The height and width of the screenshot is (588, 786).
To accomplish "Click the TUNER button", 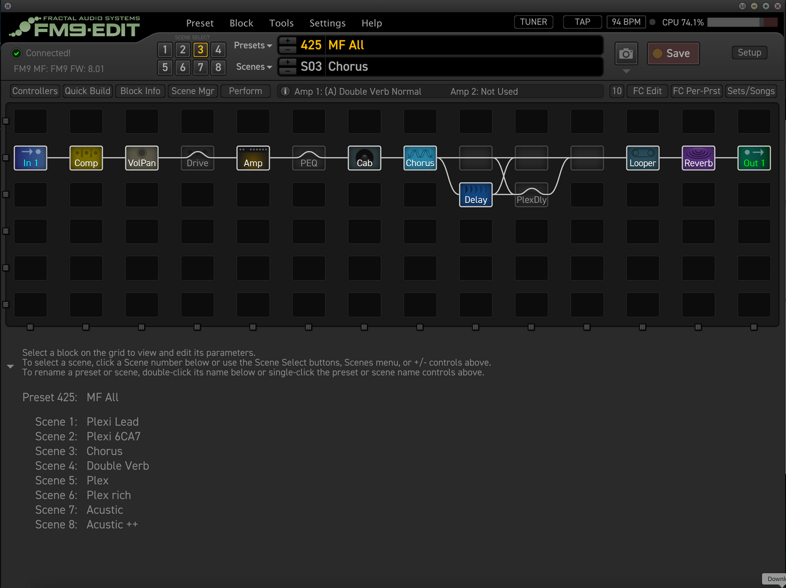I will [x=534, y=22].
